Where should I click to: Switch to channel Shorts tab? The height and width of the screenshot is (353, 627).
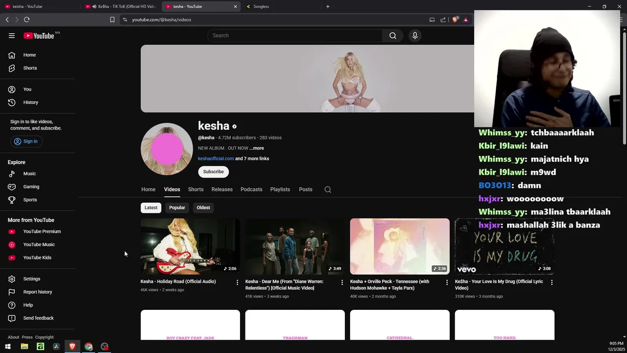(195, 189)
